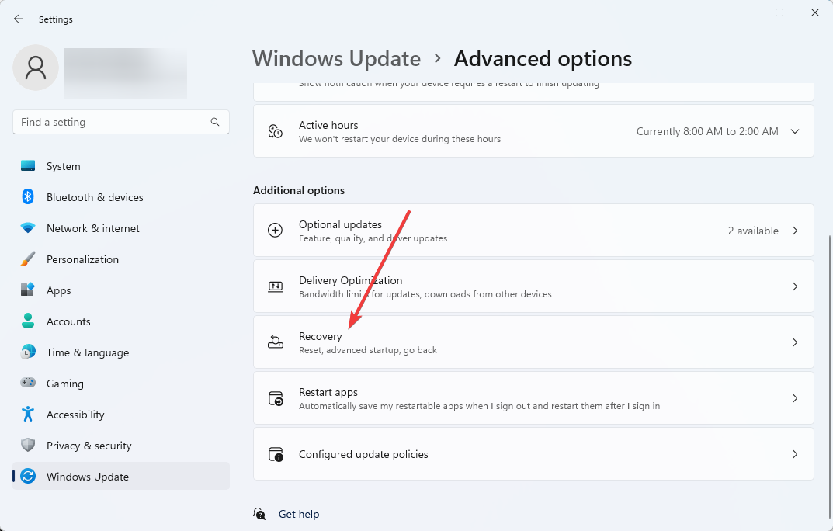
Task: Select Windows Update in the sidebar
Action: [121, 477]
